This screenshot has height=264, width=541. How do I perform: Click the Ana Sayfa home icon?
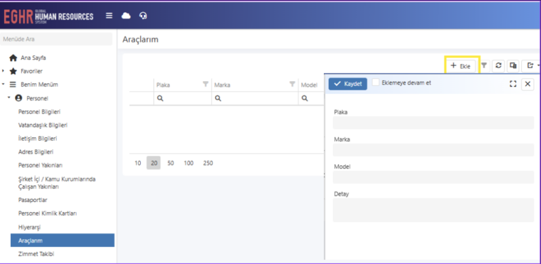pyautogui.click(x=13, y=58)
